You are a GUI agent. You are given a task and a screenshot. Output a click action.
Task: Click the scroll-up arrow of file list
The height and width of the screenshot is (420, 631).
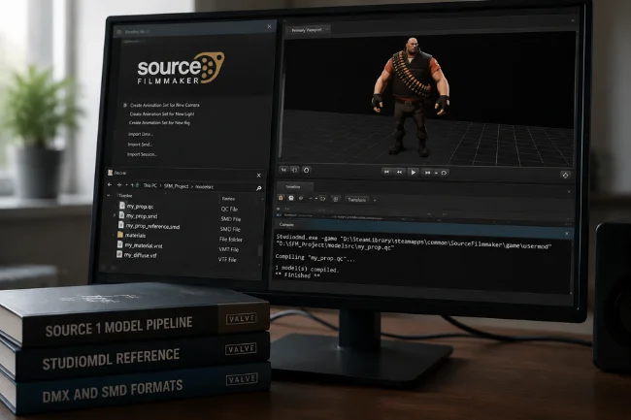(x=262, y=200)
